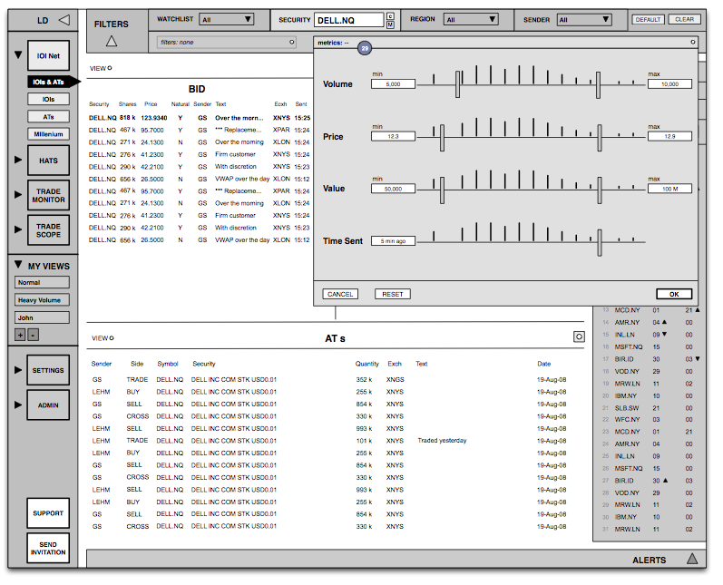Open the Millenium sidebar item
The width and height of the screenshot is (723, 585).
coord(48,134)
